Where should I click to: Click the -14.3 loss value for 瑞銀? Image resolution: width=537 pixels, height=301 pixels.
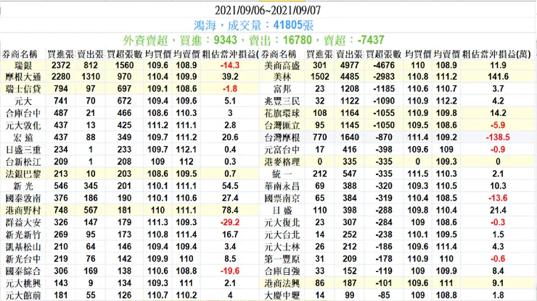pos(230,65)
